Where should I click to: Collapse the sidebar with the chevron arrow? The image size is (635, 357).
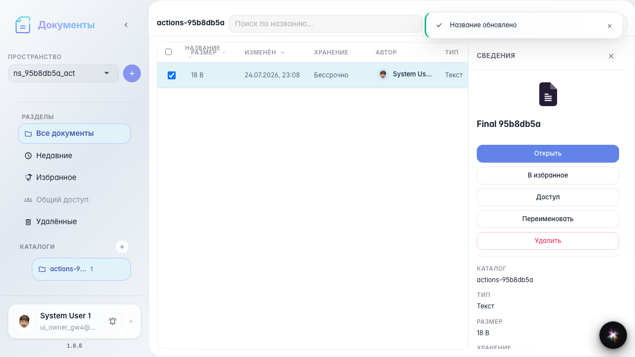point(126,25)
